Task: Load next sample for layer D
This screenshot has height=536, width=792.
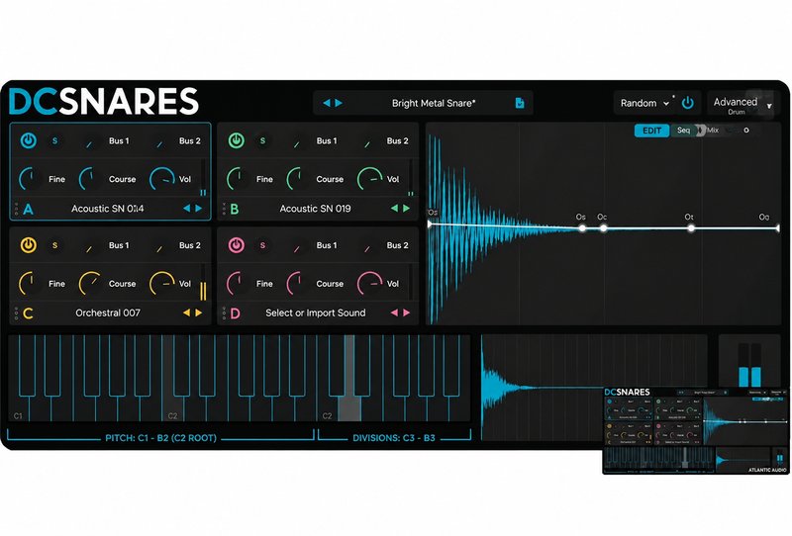Action: 407,313
